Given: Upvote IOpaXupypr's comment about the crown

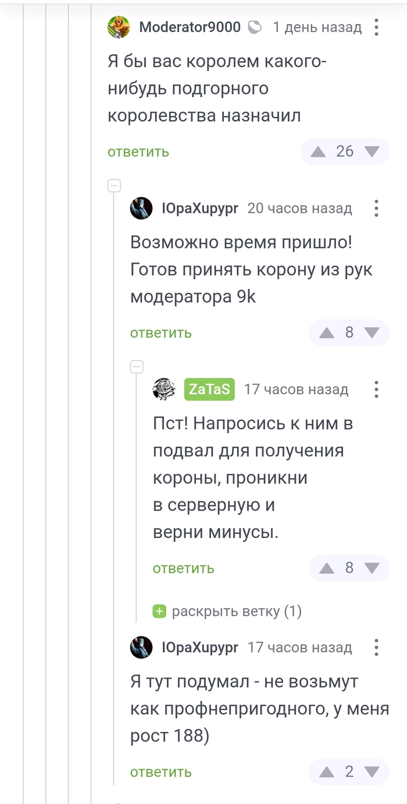Looking at the screenshot, I should click(327, 332).
